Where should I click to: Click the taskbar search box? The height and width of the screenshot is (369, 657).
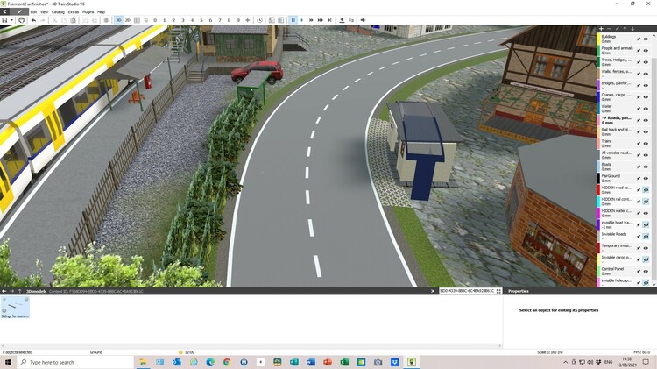point(75,362)
